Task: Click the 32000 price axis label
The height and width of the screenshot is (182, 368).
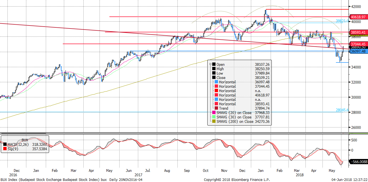Action: pyautogui.click(x=356, y=82)
